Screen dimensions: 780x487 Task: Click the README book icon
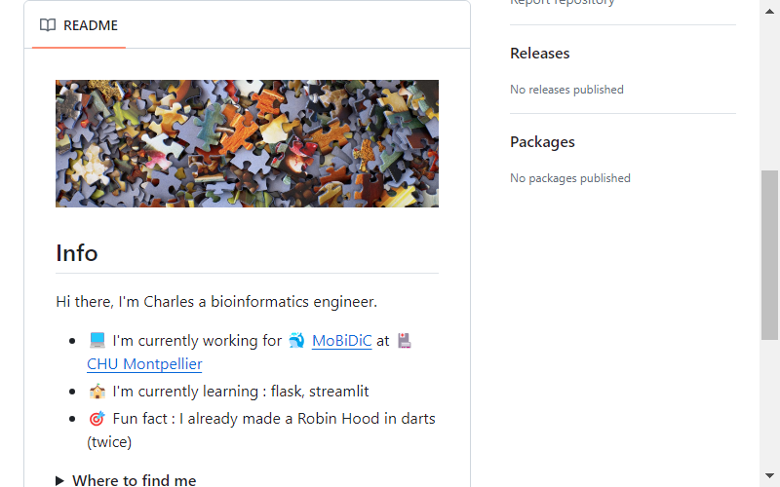(48, 25)
